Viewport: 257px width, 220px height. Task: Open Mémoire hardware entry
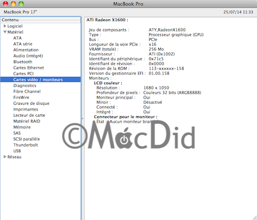pos(22,127)
